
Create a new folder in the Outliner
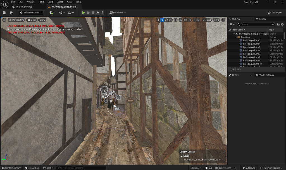278,24
